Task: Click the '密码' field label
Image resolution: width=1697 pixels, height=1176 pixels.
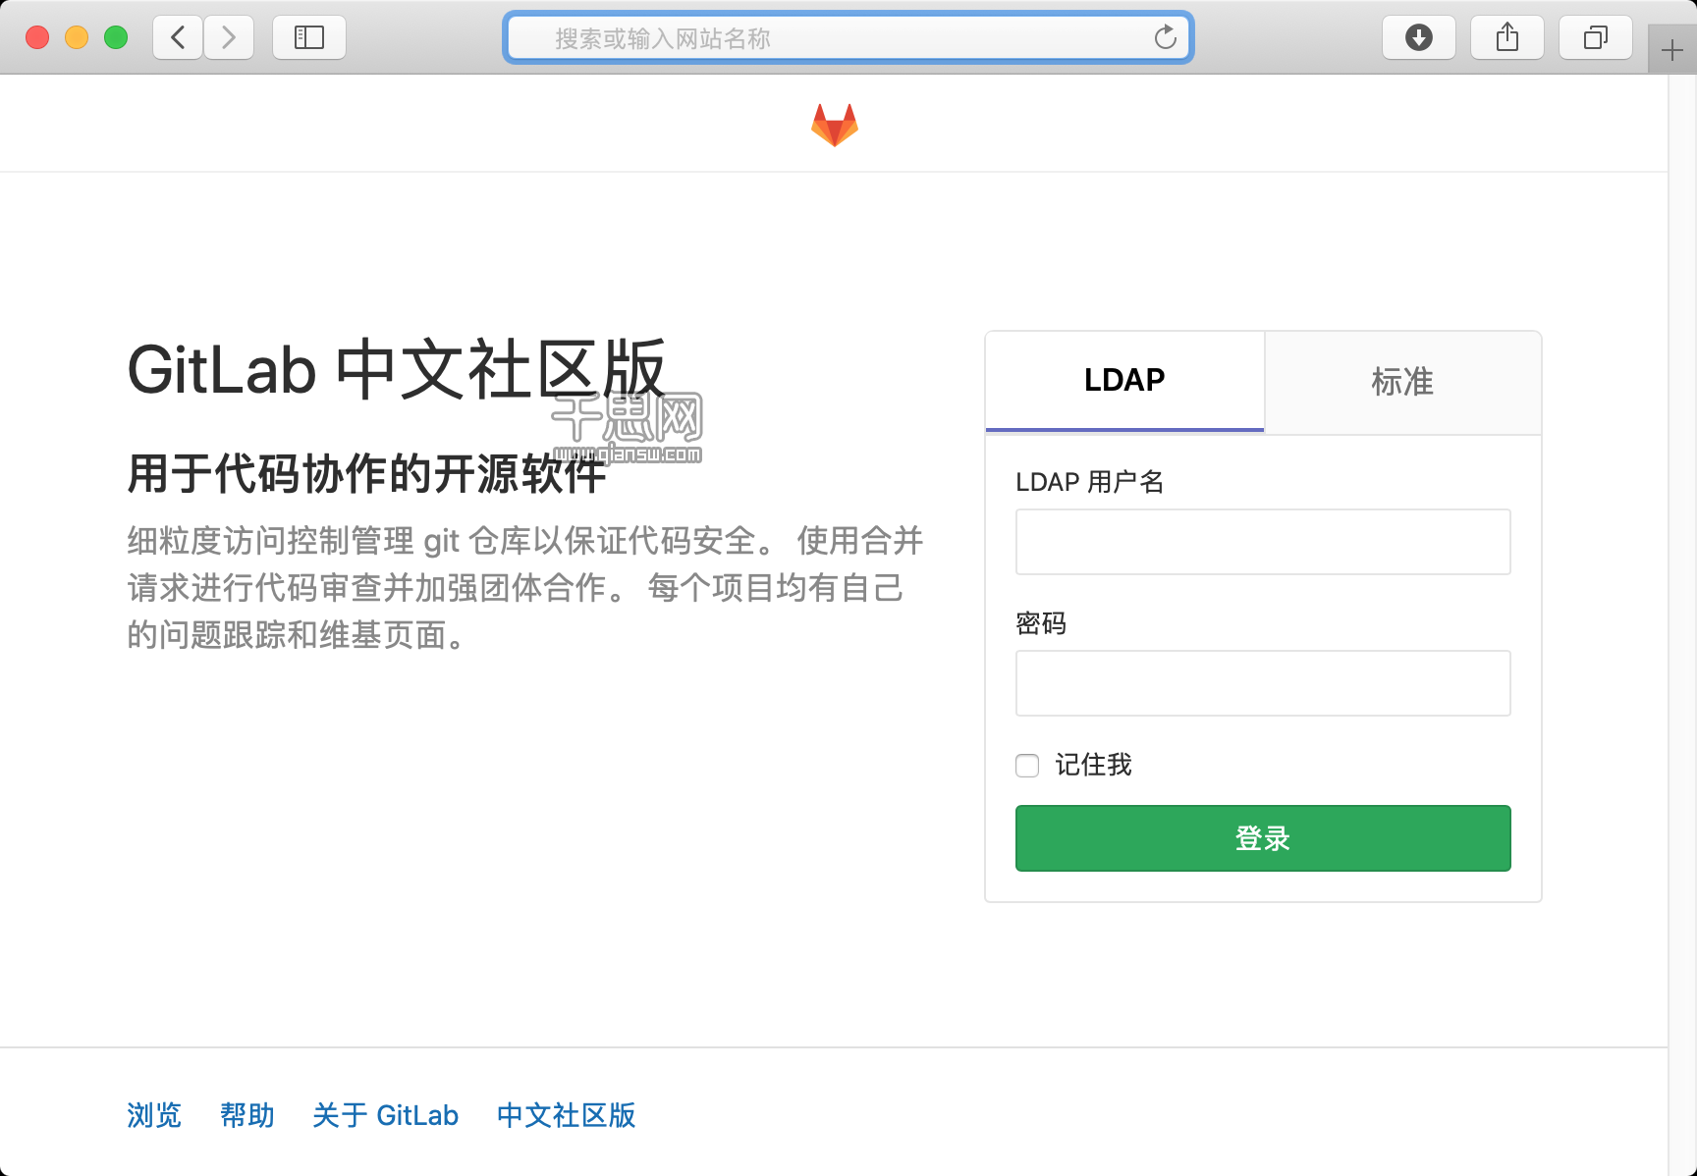Action: pyautogui.click(x=1041, y=623)
